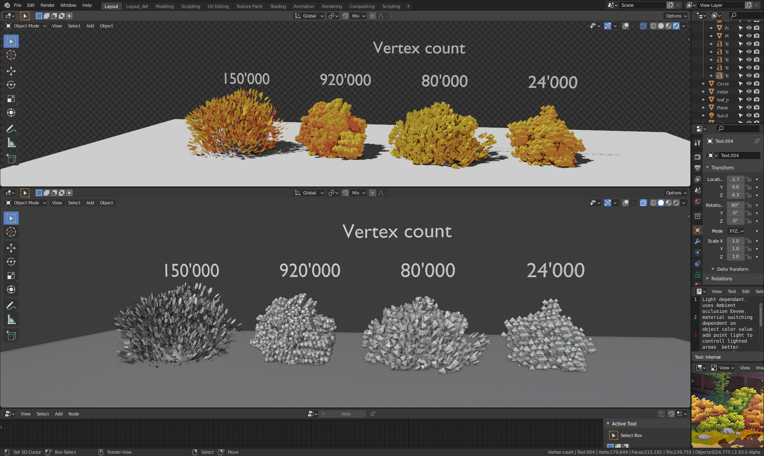Viewport: 764px width, 456px height.
Task: Click the Scale X value field
Action: pos(735,241)
